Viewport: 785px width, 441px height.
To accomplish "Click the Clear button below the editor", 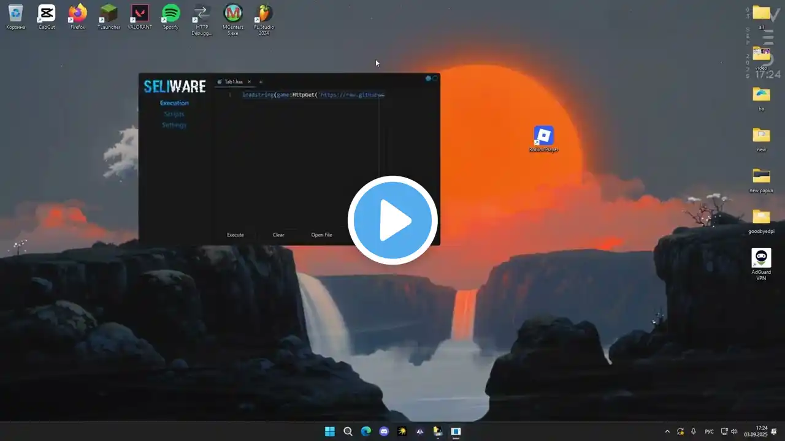I will click(x=278, y=235).
